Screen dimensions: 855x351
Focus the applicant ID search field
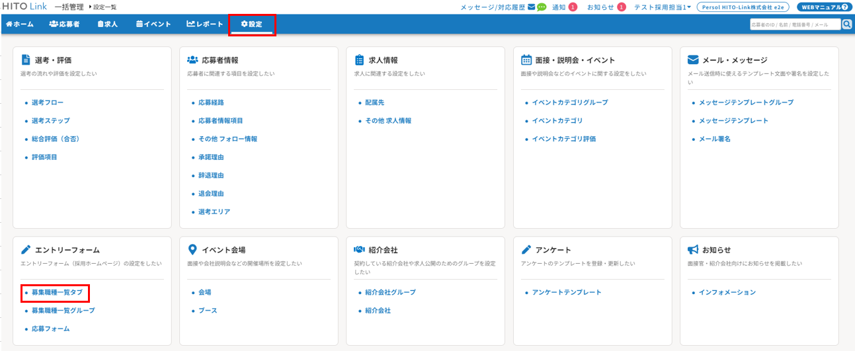coord(794,24)
